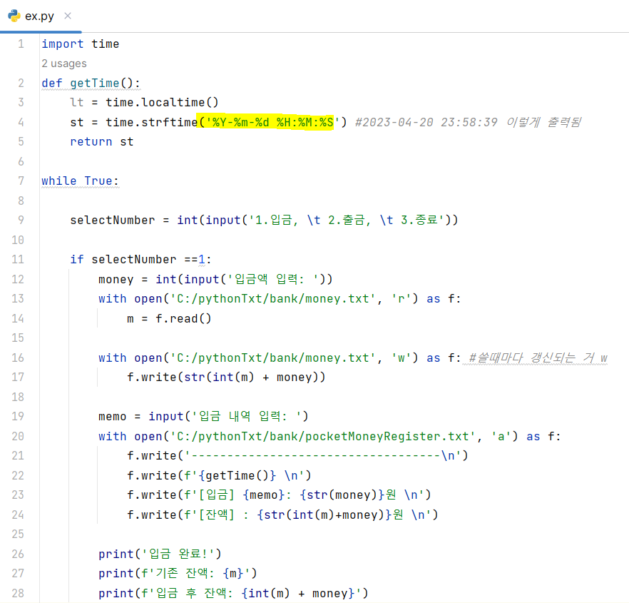Image resolution: width=629 pixels, height=603 pixels.
Task: Click the 'while True:' line
Action: 80,181
